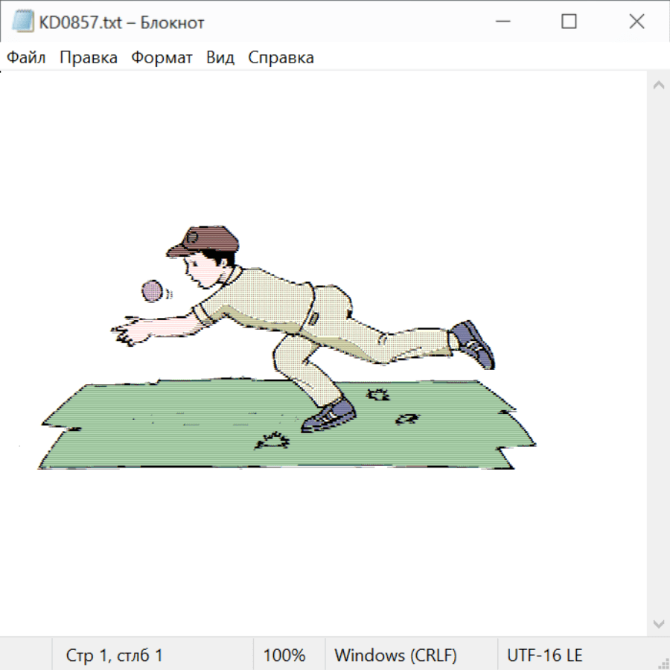Viewport: 670px width, 670px height.
Task: Click the 100% zoom indicator
Action: (284, 655)
